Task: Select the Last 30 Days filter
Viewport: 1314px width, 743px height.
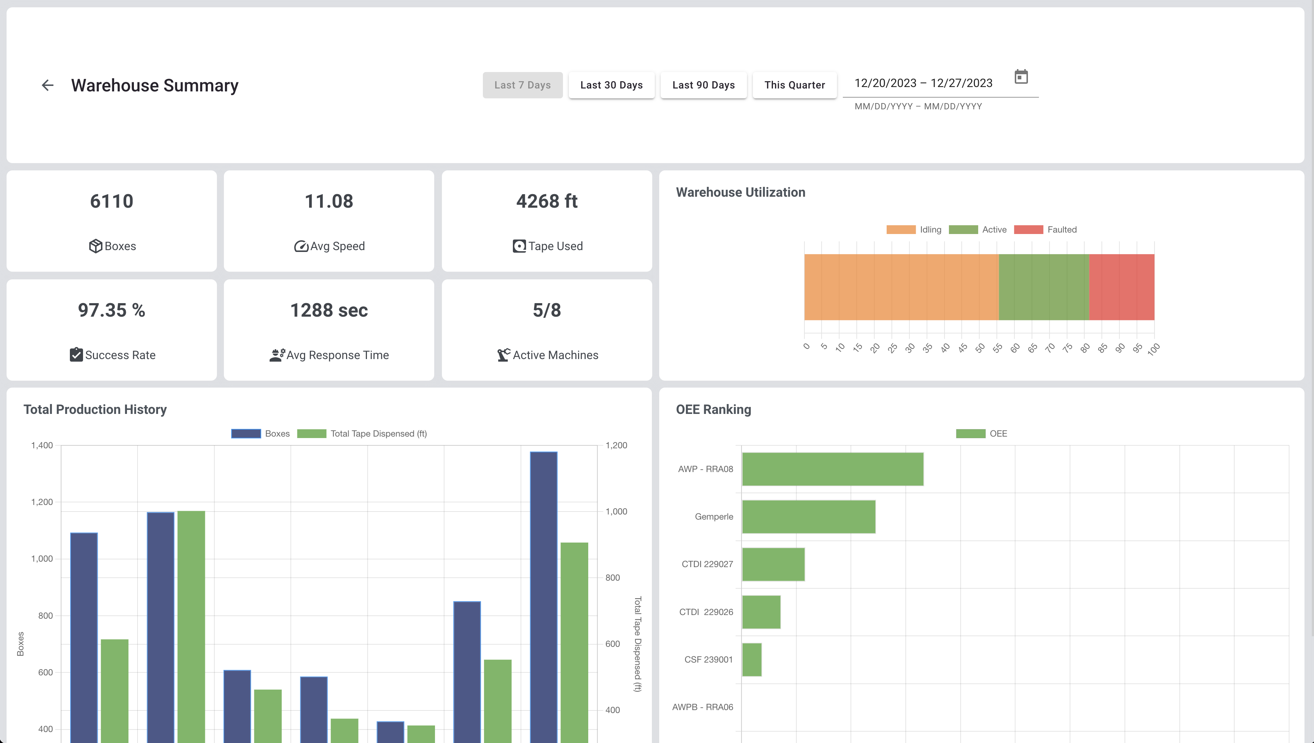Action: (x=611, y=85)
